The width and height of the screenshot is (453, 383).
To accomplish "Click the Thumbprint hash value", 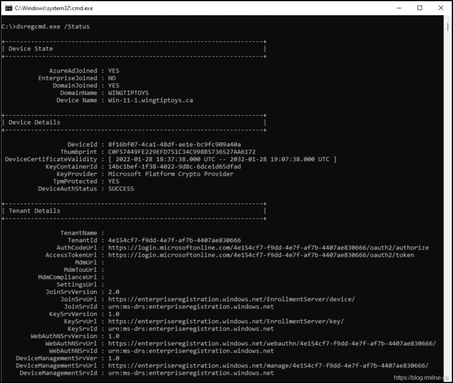I will click(182, 152).
